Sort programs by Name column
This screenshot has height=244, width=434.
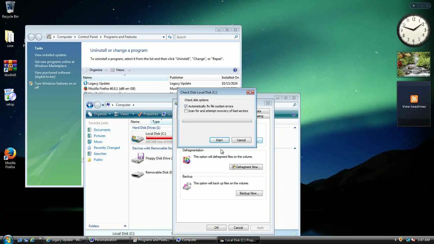pos(125,78)
